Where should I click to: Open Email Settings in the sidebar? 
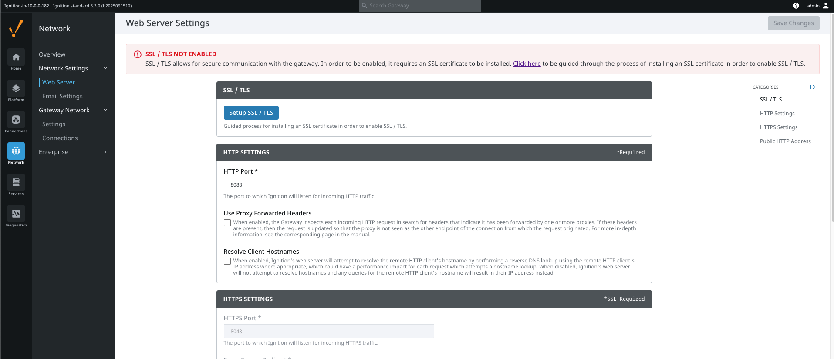[62, 96]
